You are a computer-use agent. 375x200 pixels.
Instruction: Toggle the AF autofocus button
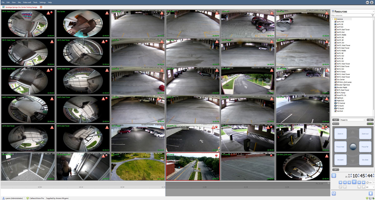pyautogui.click(x=335, y=170)
